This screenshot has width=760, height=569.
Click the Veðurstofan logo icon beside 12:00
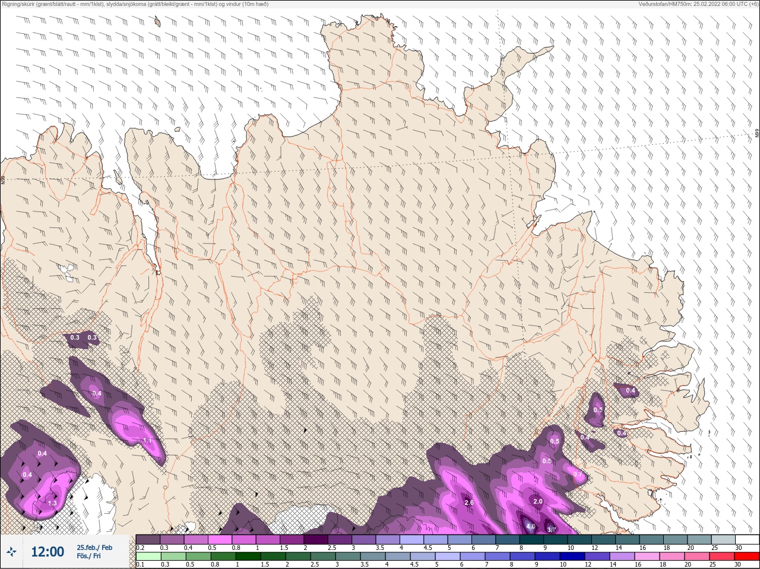(11, 552)
